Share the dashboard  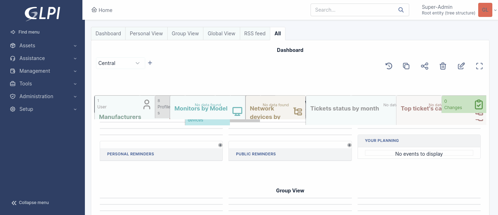pos(424,66)
